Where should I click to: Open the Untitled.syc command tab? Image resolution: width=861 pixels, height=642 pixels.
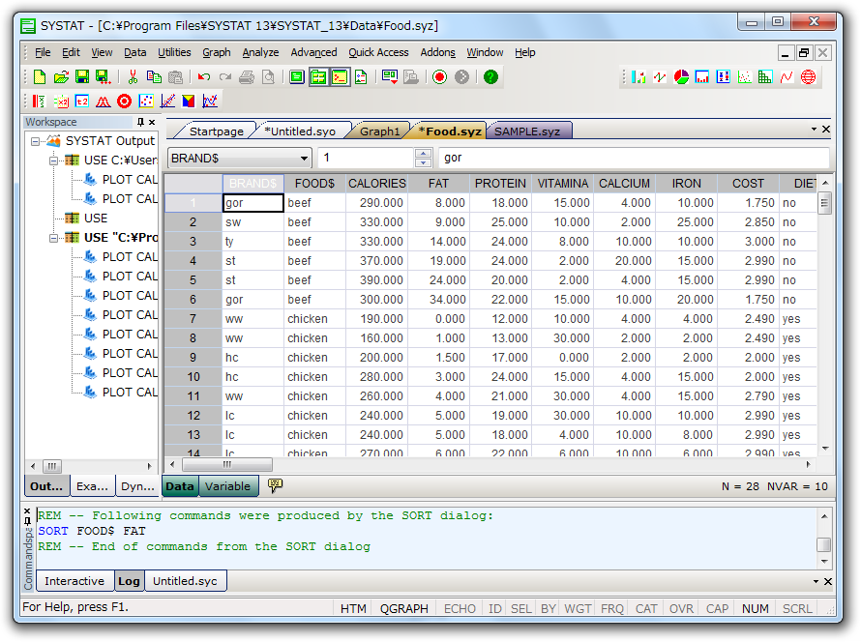[x=185, y=581]
